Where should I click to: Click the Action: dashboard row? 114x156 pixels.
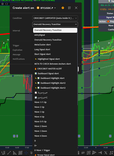(106, 22)
